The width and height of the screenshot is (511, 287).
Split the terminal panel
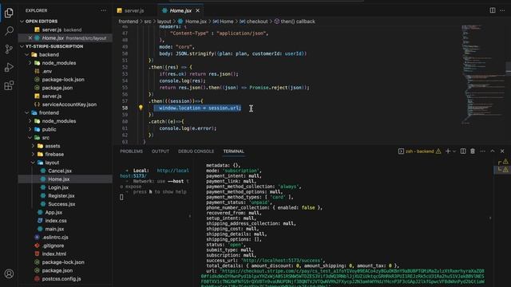tap(463, 151)
